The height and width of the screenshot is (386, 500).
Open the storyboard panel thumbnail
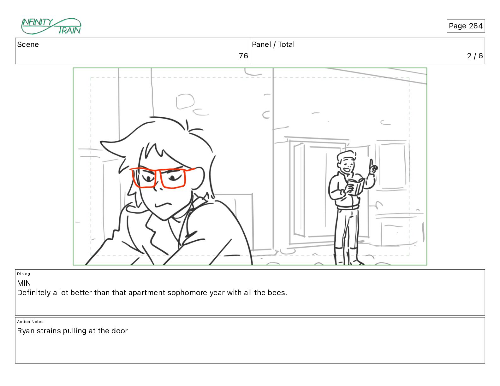tap(250, 167)
